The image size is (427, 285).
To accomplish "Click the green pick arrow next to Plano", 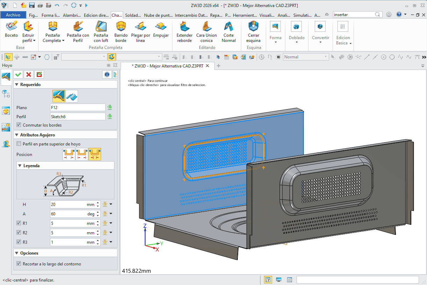I will click(x=110, y=107).
